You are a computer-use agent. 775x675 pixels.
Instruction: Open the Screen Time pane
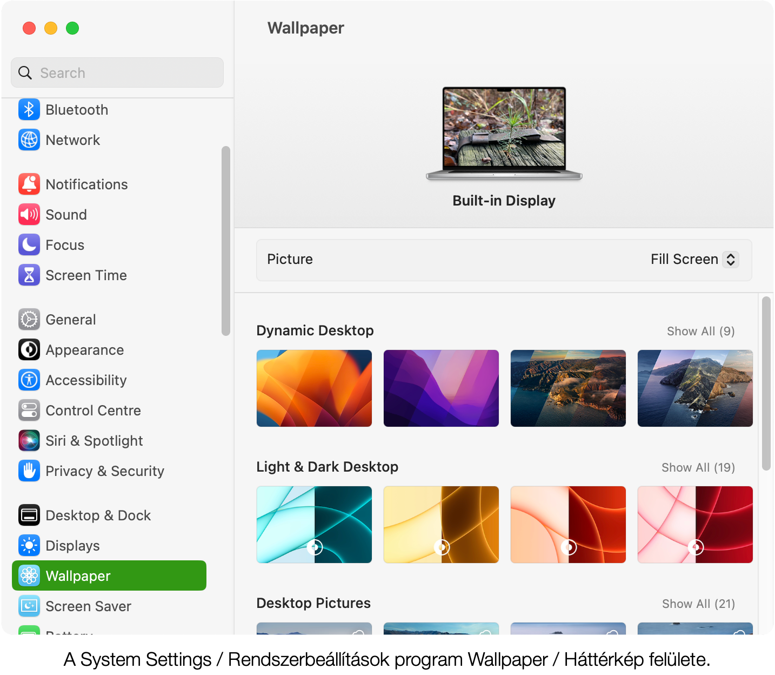pyautogui.click(x=86, y=275)
